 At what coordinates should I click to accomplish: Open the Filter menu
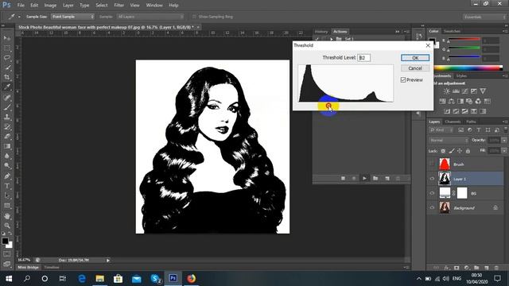click(119, 6)
